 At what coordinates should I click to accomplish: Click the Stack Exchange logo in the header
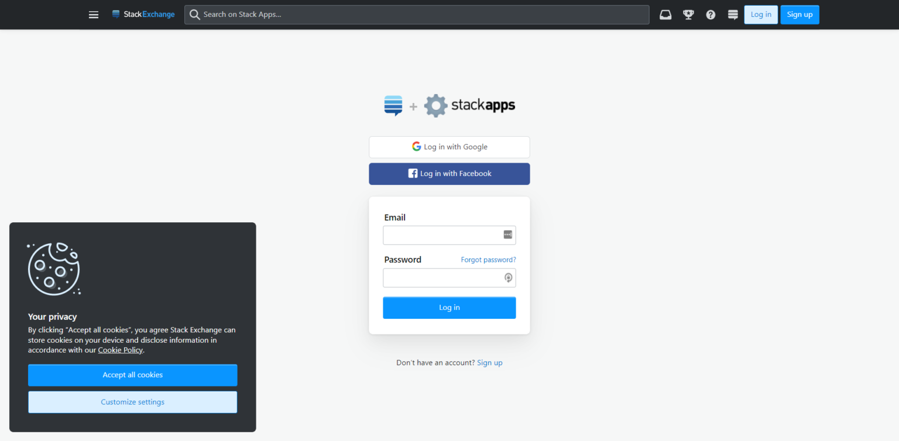click(143, 14)
